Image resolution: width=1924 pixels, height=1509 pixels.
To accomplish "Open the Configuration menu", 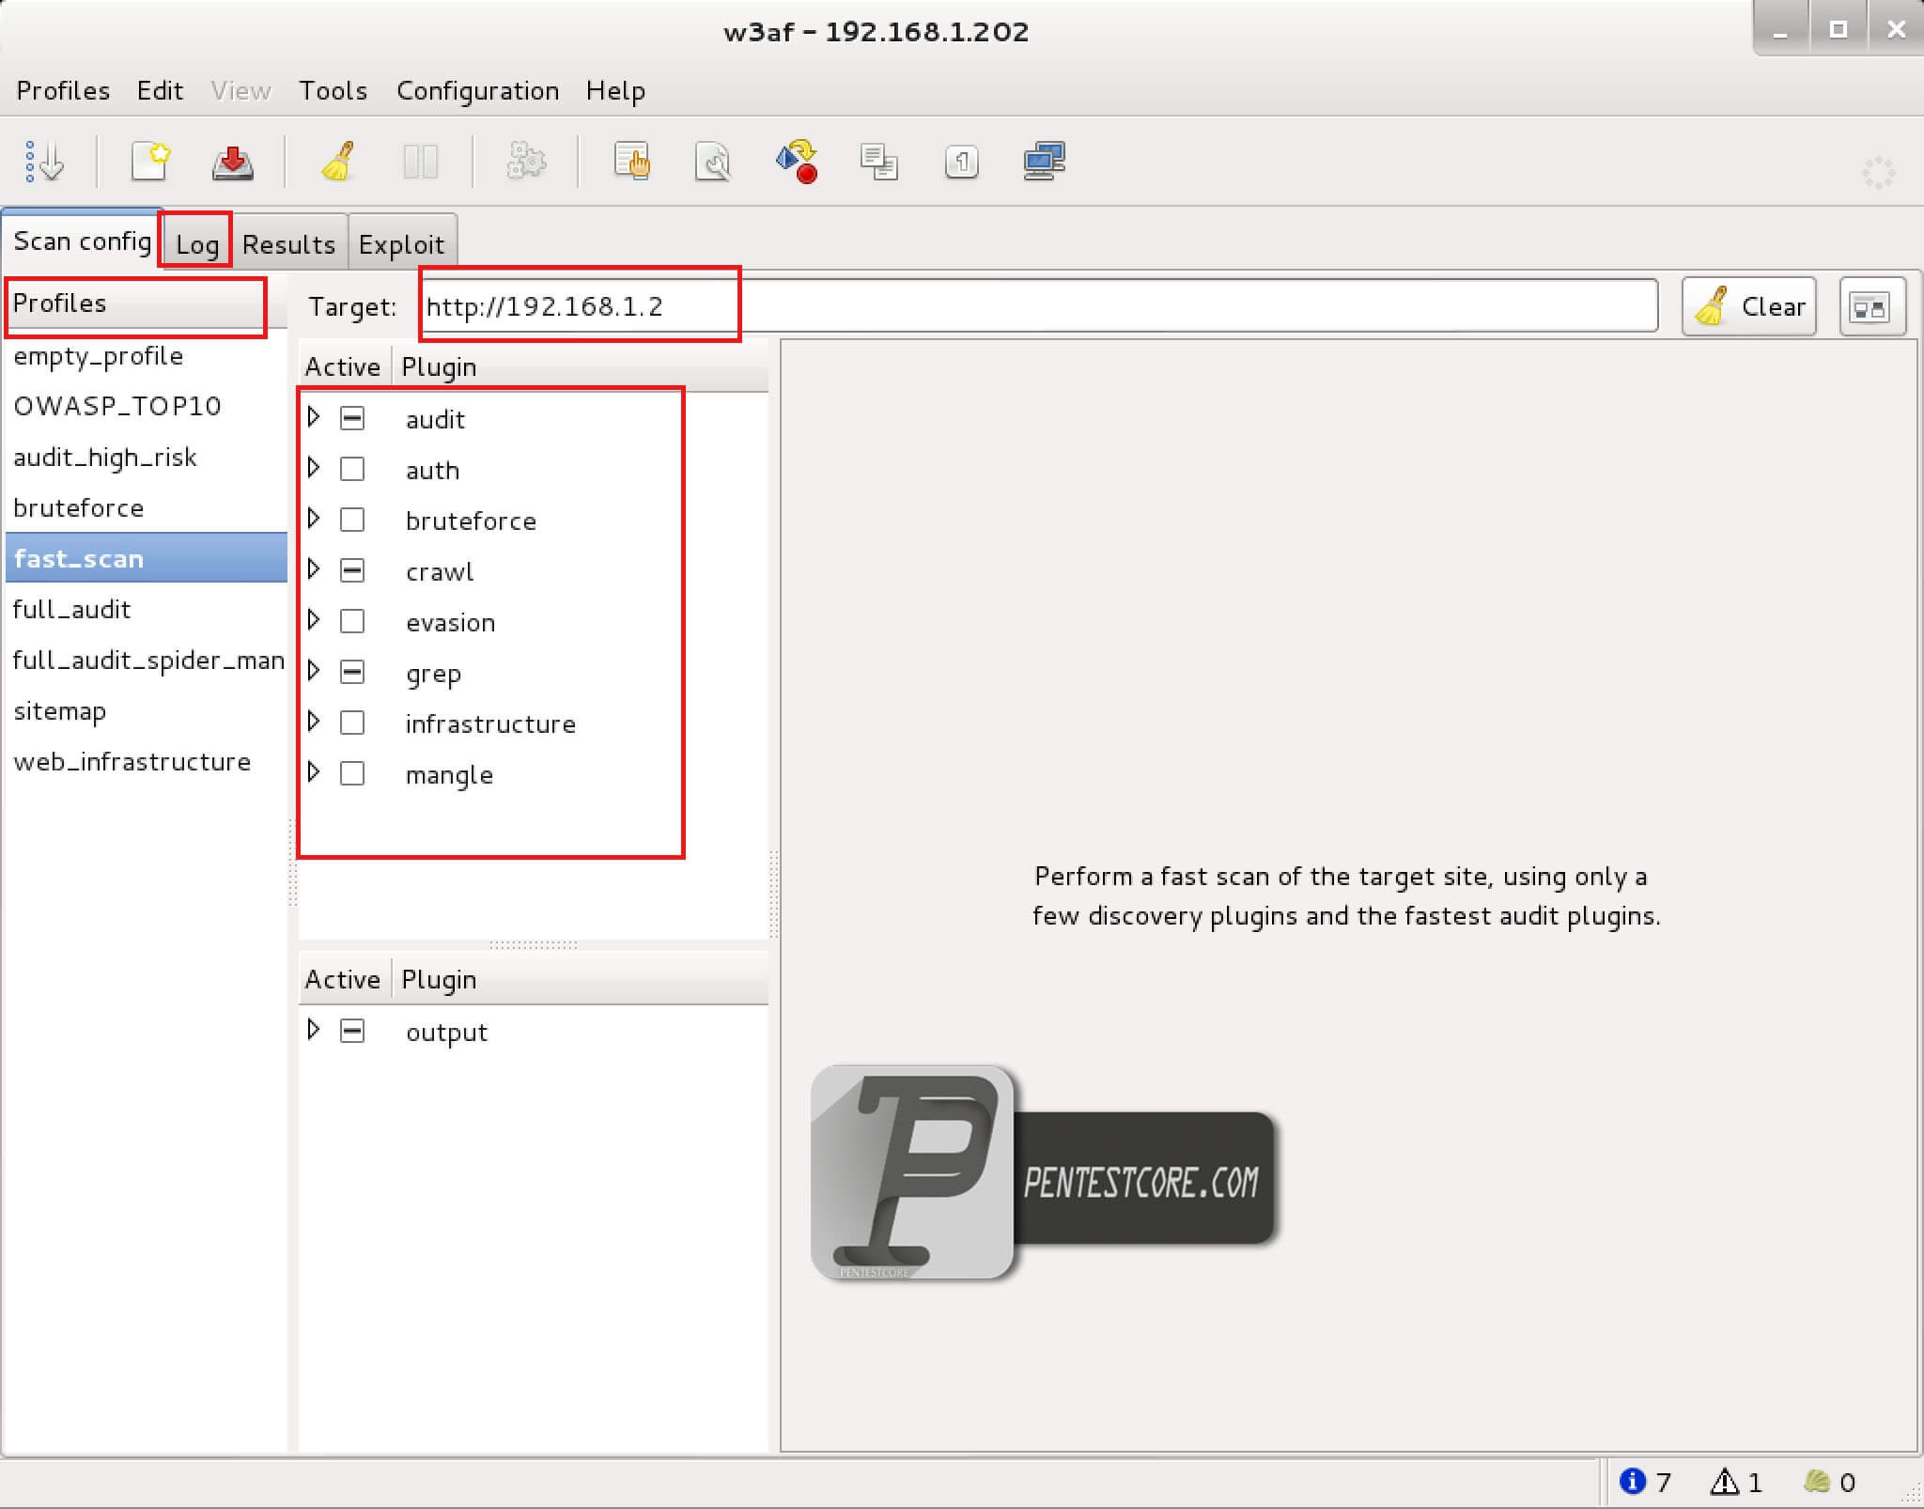I will point(477,90).
